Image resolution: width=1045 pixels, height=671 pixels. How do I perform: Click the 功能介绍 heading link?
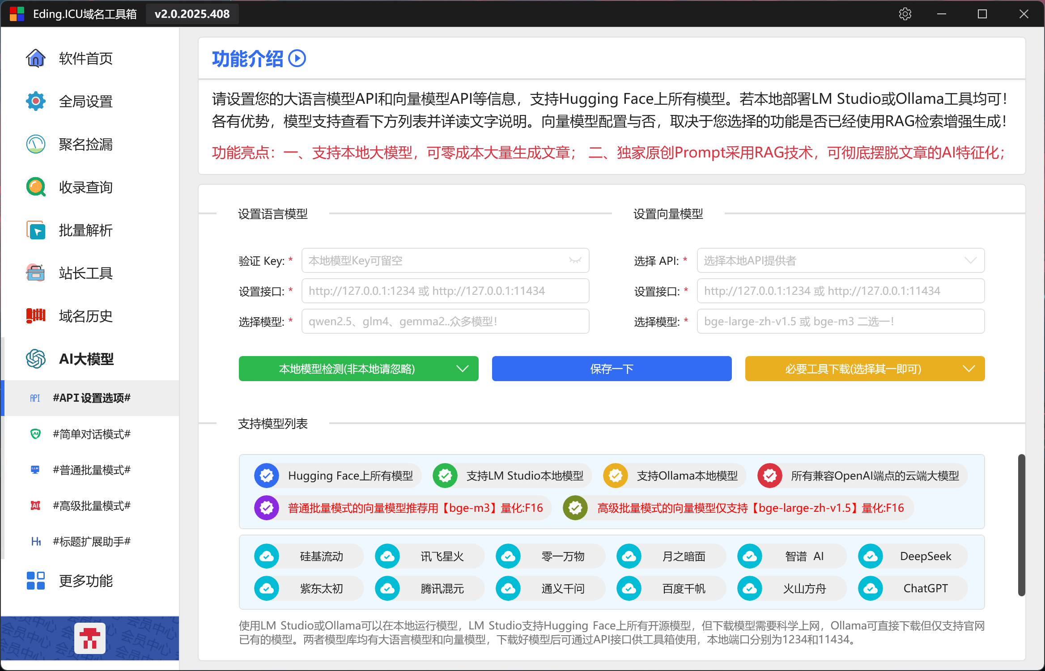tap(247, 59)
